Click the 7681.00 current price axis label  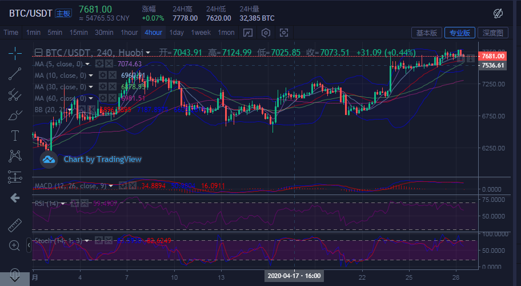(492, 56)
